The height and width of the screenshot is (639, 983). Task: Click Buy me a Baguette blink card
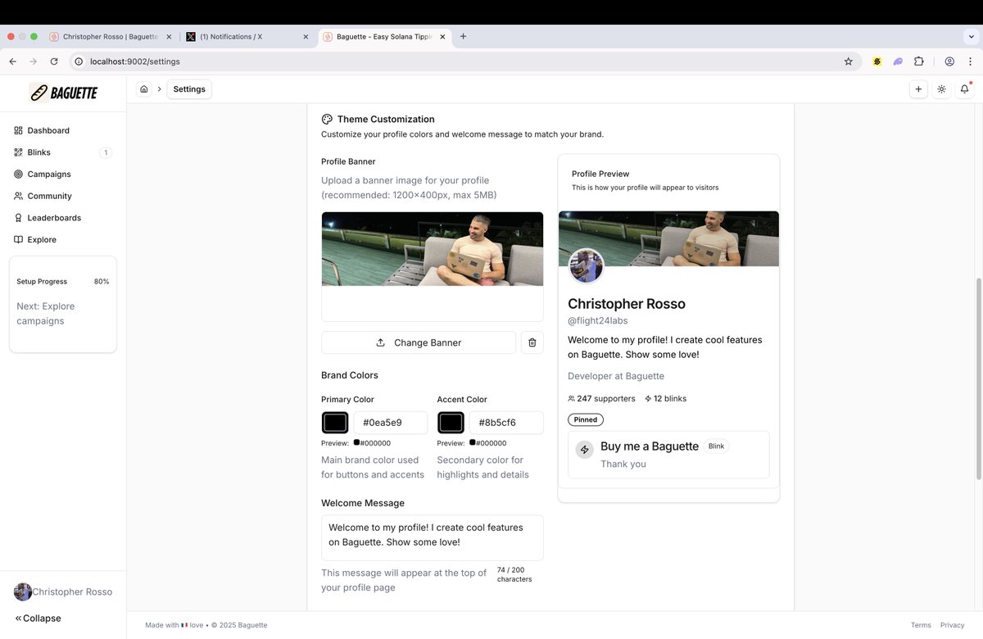668,455
